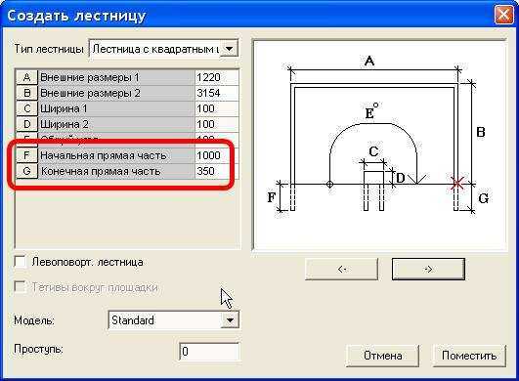Edit Конечная прямая часть value 350
The width and height of the screenshot is (519, 381).
coord(216,171)
